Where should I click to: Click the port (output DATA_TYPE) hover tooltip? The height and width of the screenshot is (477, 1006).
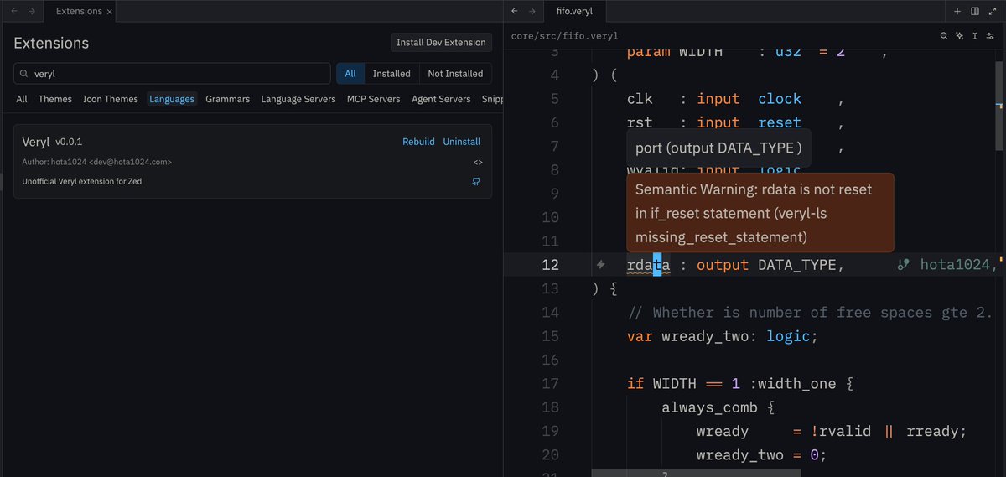(x=718, y=148)
